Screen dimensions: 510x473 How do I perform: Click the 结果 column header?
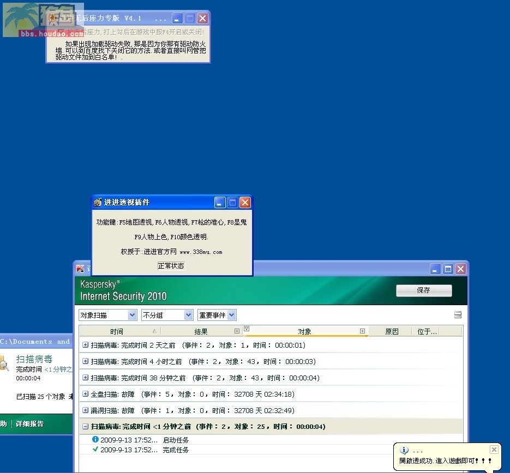pos(201,331)
